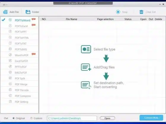Image resolution: width=166 pixels, height=124 pixels.
Task: Click the ExcelToPDF circle icon
Action: pyautogui.click(x=10, y=61)
